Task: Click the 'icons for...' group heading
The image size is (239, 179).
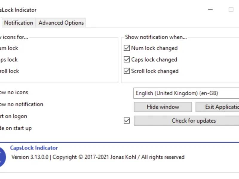Action: click(x=14, y=37)
